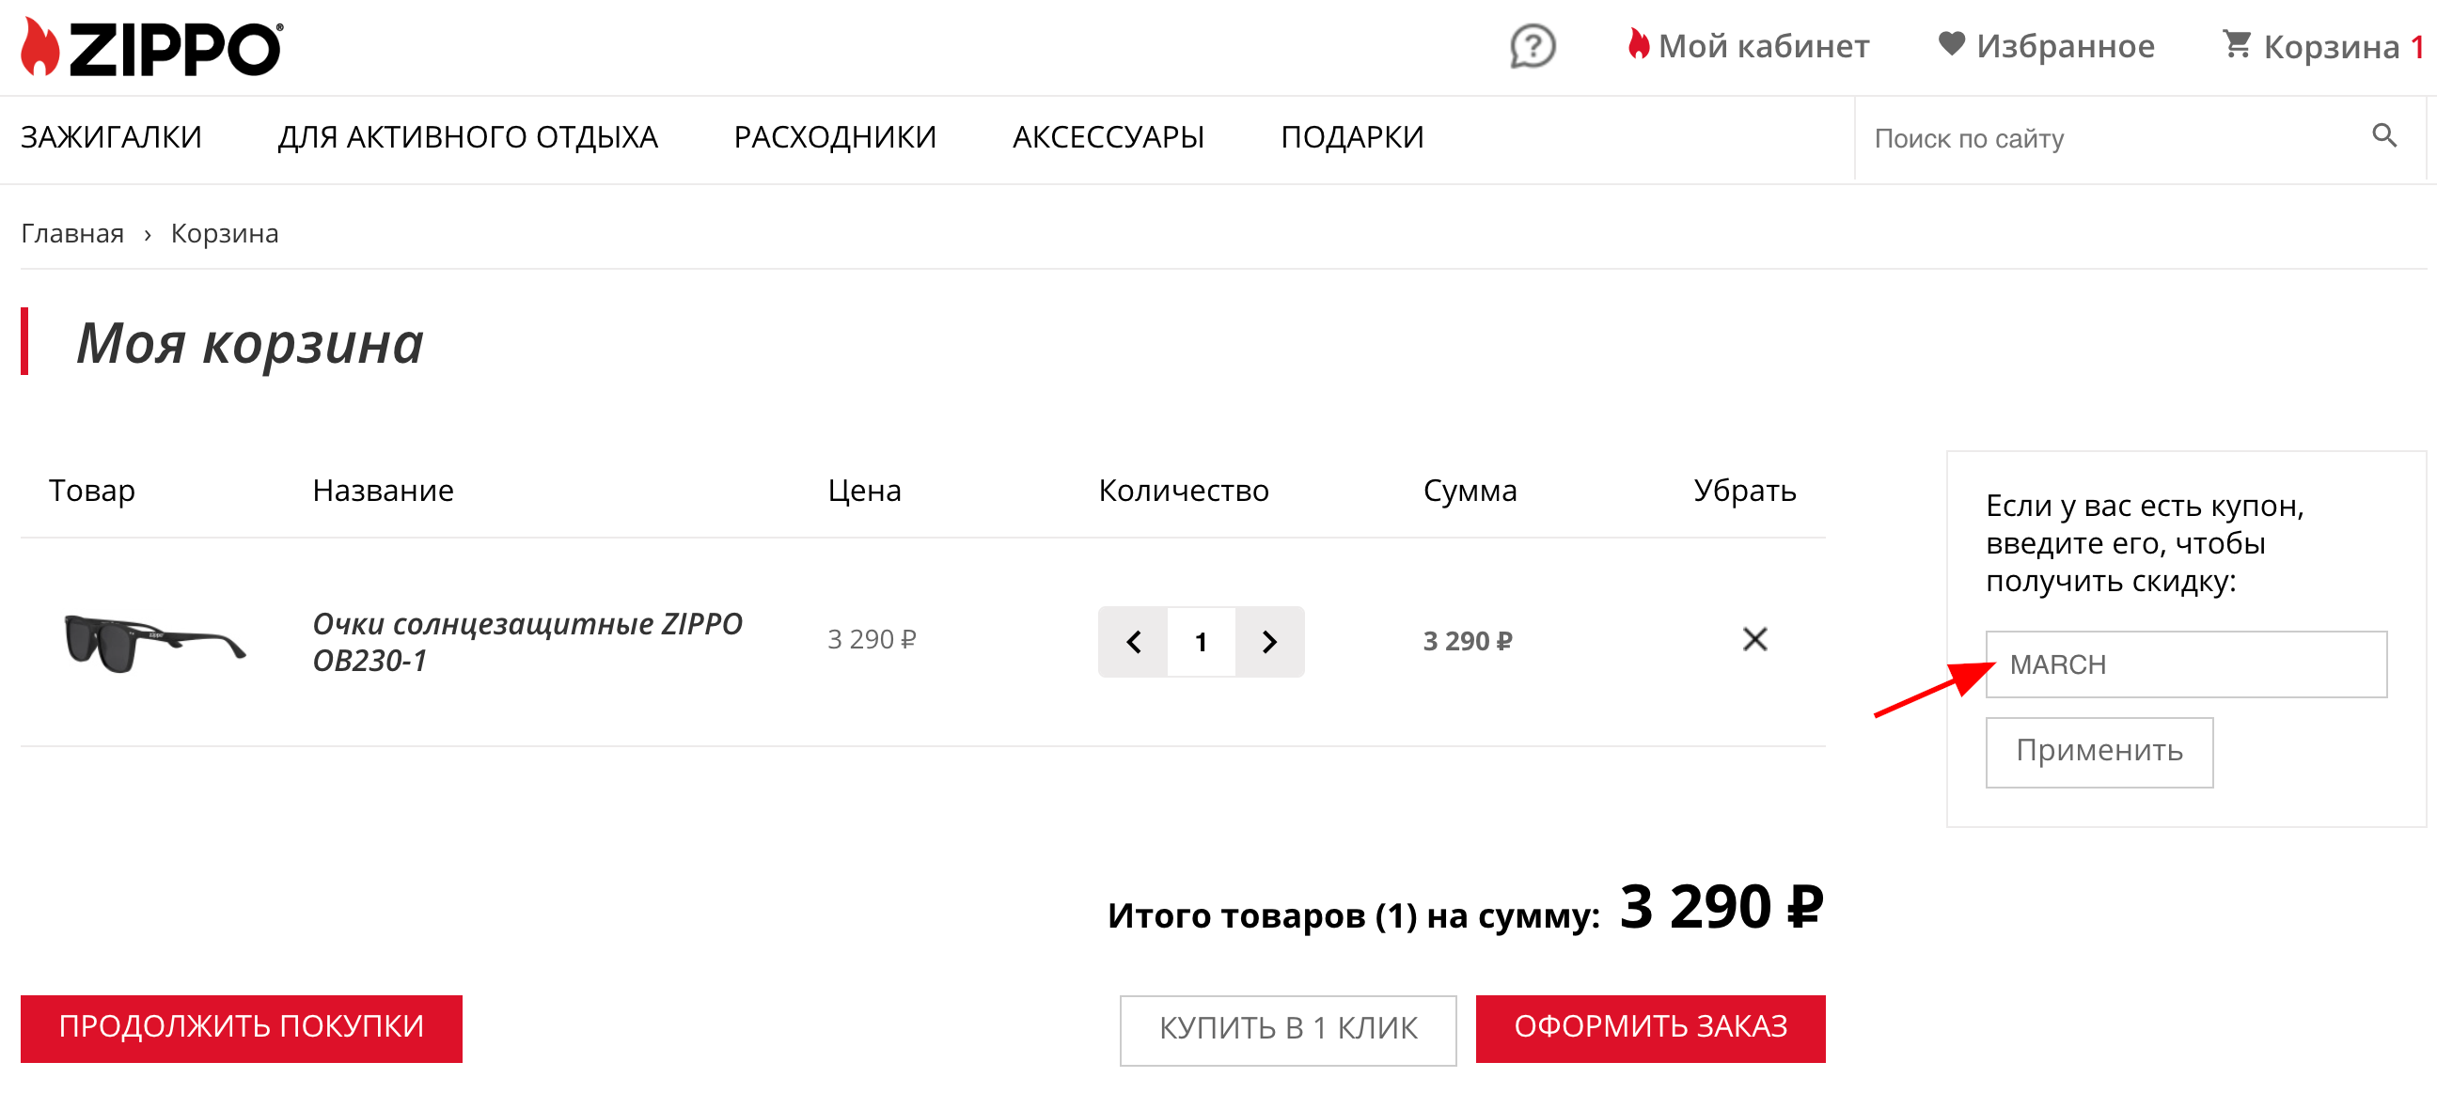Apply coupon with Применить button

(x=2099, y=752)
